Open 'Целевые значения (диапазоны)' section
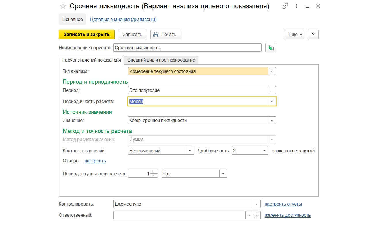Viewport: 371px width, 226px height. tap(123, 20)
